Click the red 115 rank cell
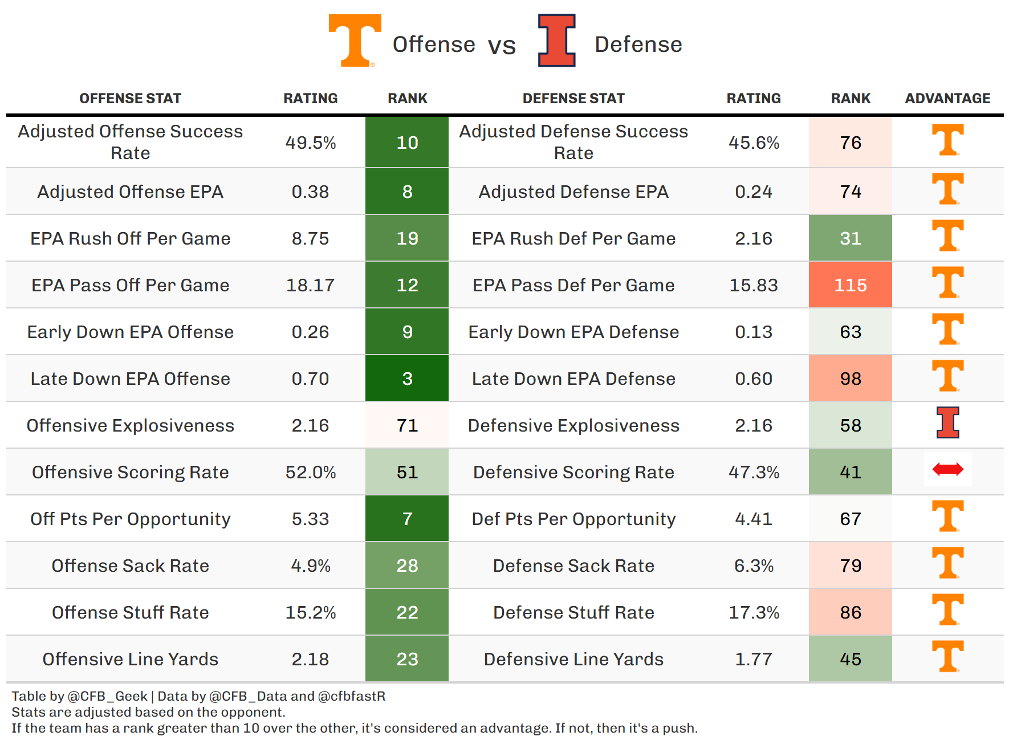The height and width of the screenshot is (748, 1009). pyautogui.click(x=850, y=285)
